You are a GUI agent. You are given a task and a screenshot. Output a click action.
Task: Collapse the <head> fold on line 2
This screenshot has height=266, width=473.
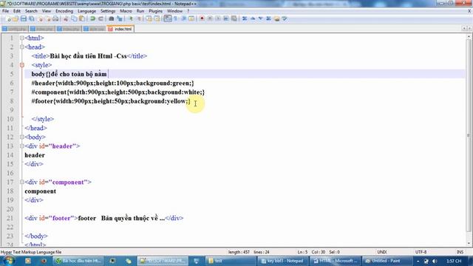click(22, 47)
